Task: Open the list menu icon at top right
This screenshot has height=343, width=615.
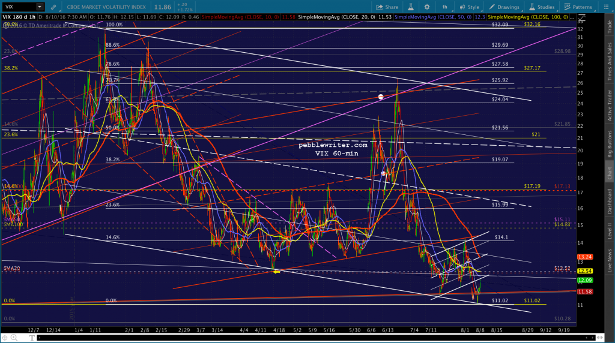Action: click(606, 7)
